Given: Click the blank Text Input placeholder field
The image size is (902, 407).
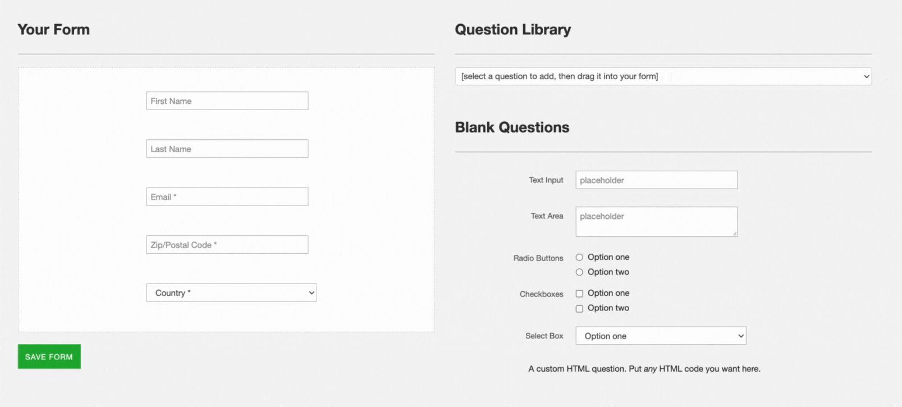Looking at the screenshot, I should 656,180.
